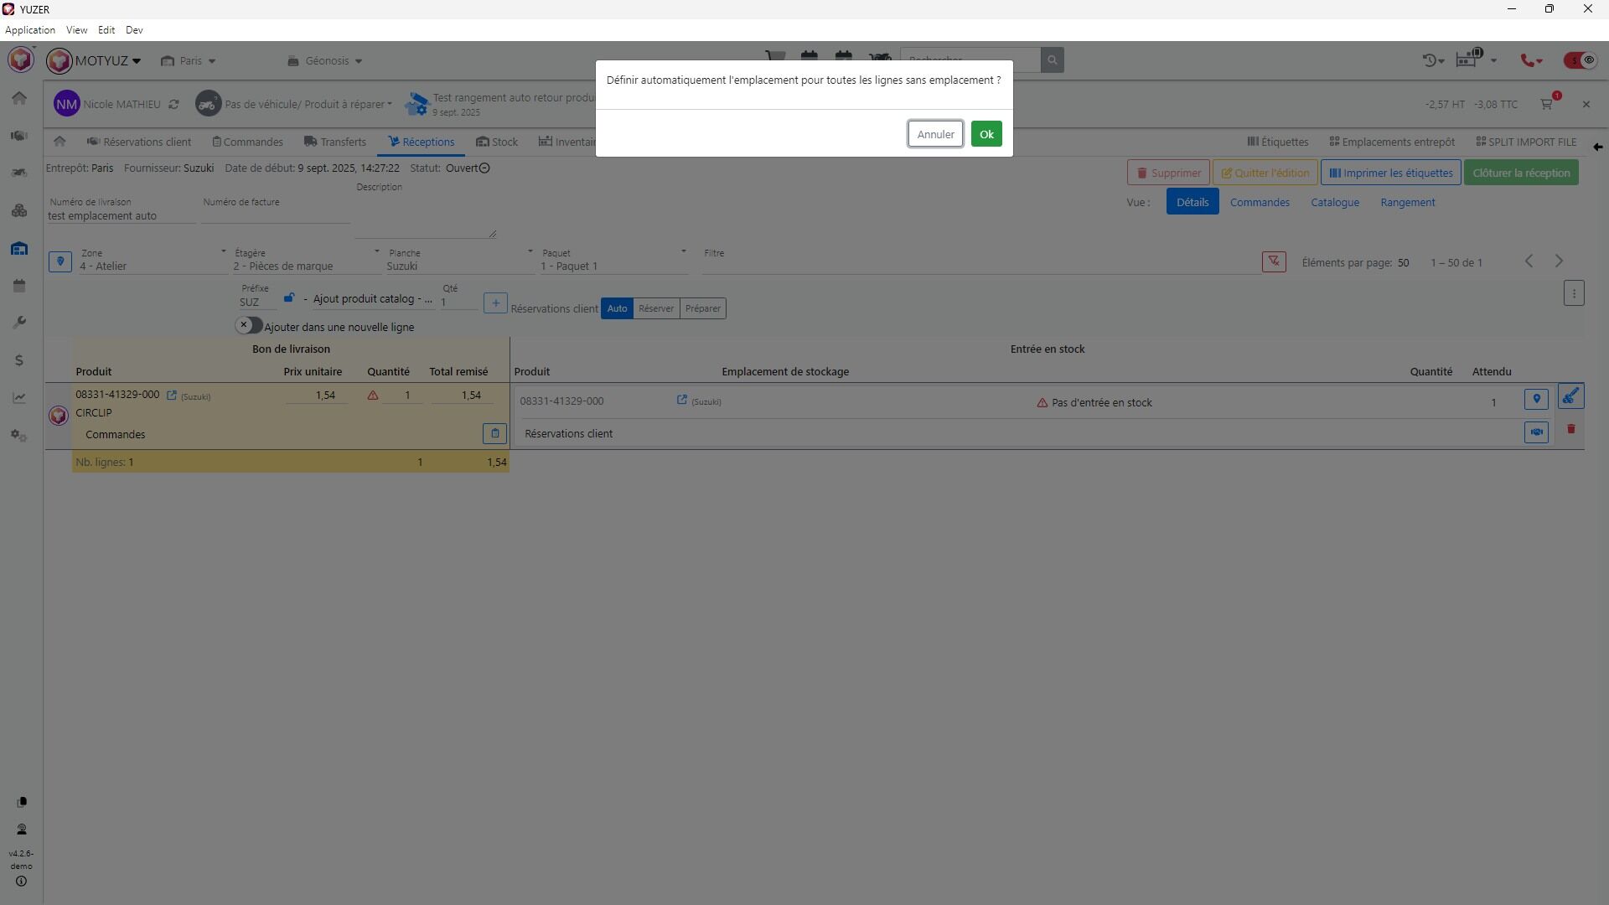This screenshot has height=905, width=1609.
Task: Switch to the Stock tab
Action: pos(497,142)
